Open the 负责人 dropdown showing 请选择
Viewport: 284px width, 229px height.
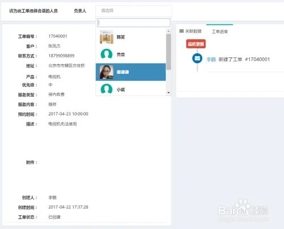point(133,11)
